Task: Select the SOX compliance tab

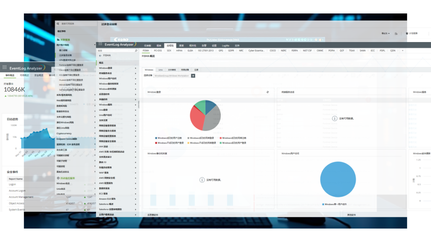Action: coord(169,51)
